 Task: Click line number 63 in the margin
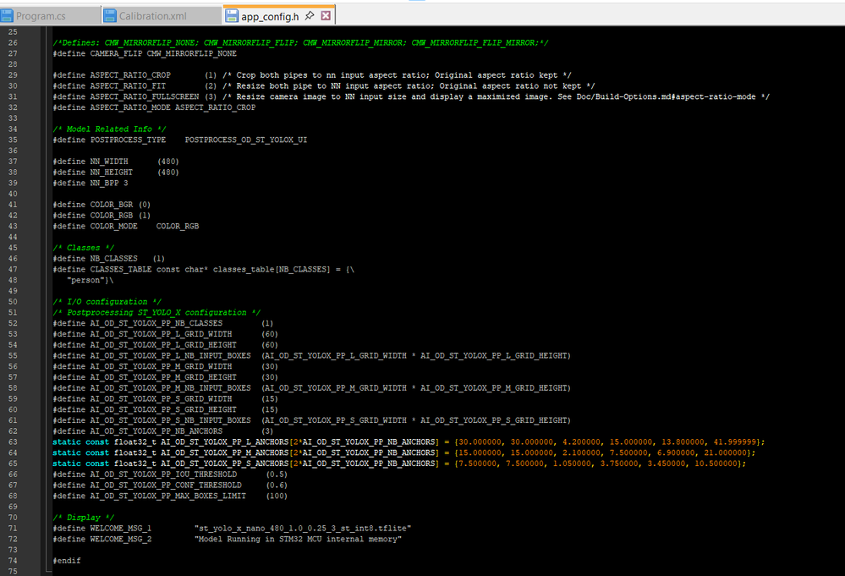pos(13,442)
